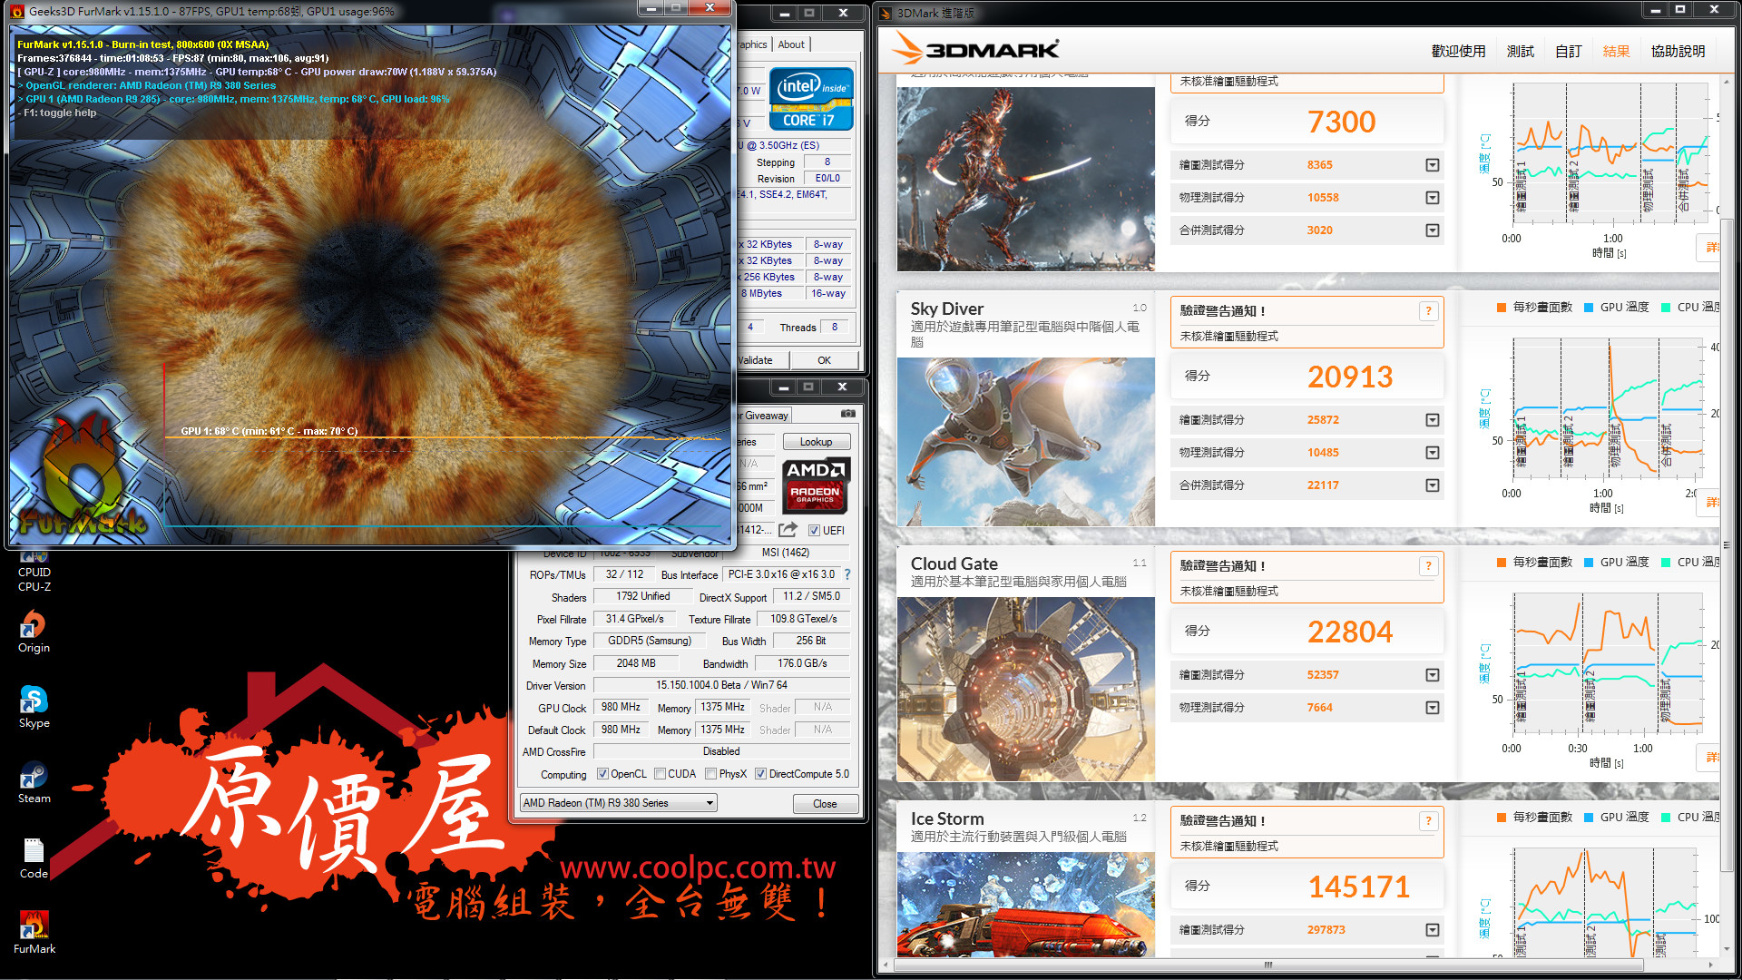Launch FurMark from the desktop shortcut

34,933
